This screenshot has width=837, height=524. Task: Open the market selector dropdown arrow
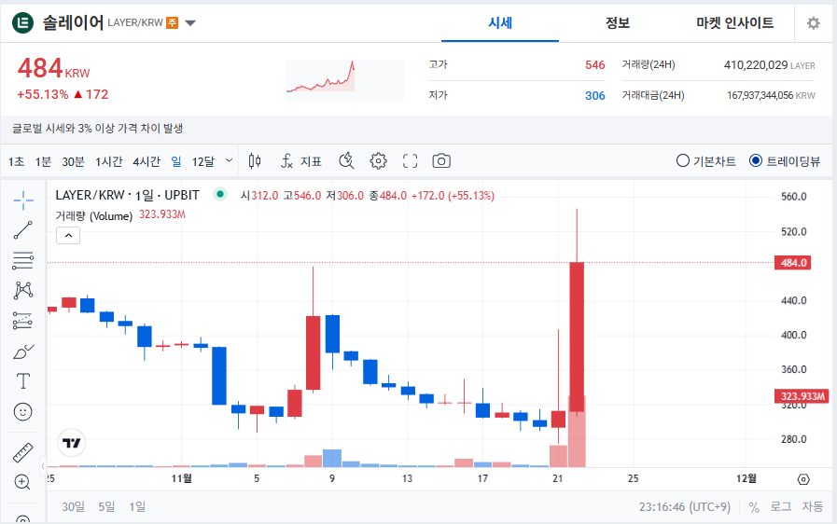(x=190, y=23)
